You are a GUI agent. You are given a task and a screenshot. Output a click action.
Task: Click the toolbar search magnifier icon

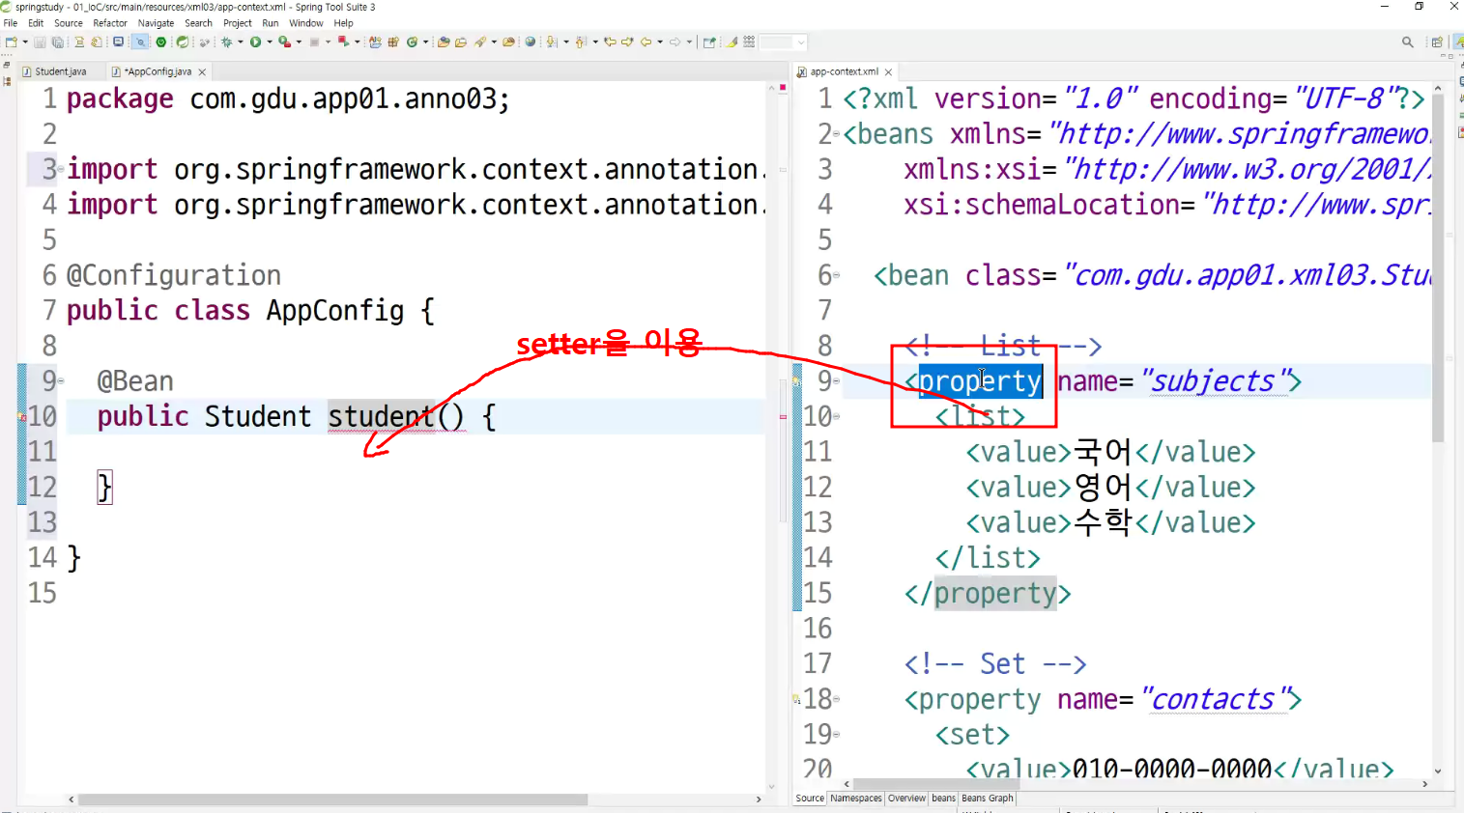click(1408, 42)
